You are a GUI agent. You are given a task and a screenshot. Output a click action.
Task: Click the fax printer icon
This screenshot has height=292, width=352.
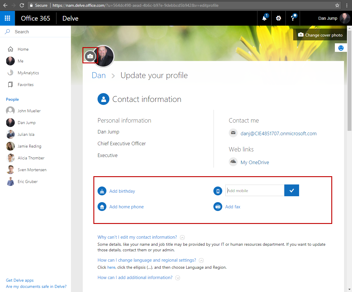click(x=218, y=207)
